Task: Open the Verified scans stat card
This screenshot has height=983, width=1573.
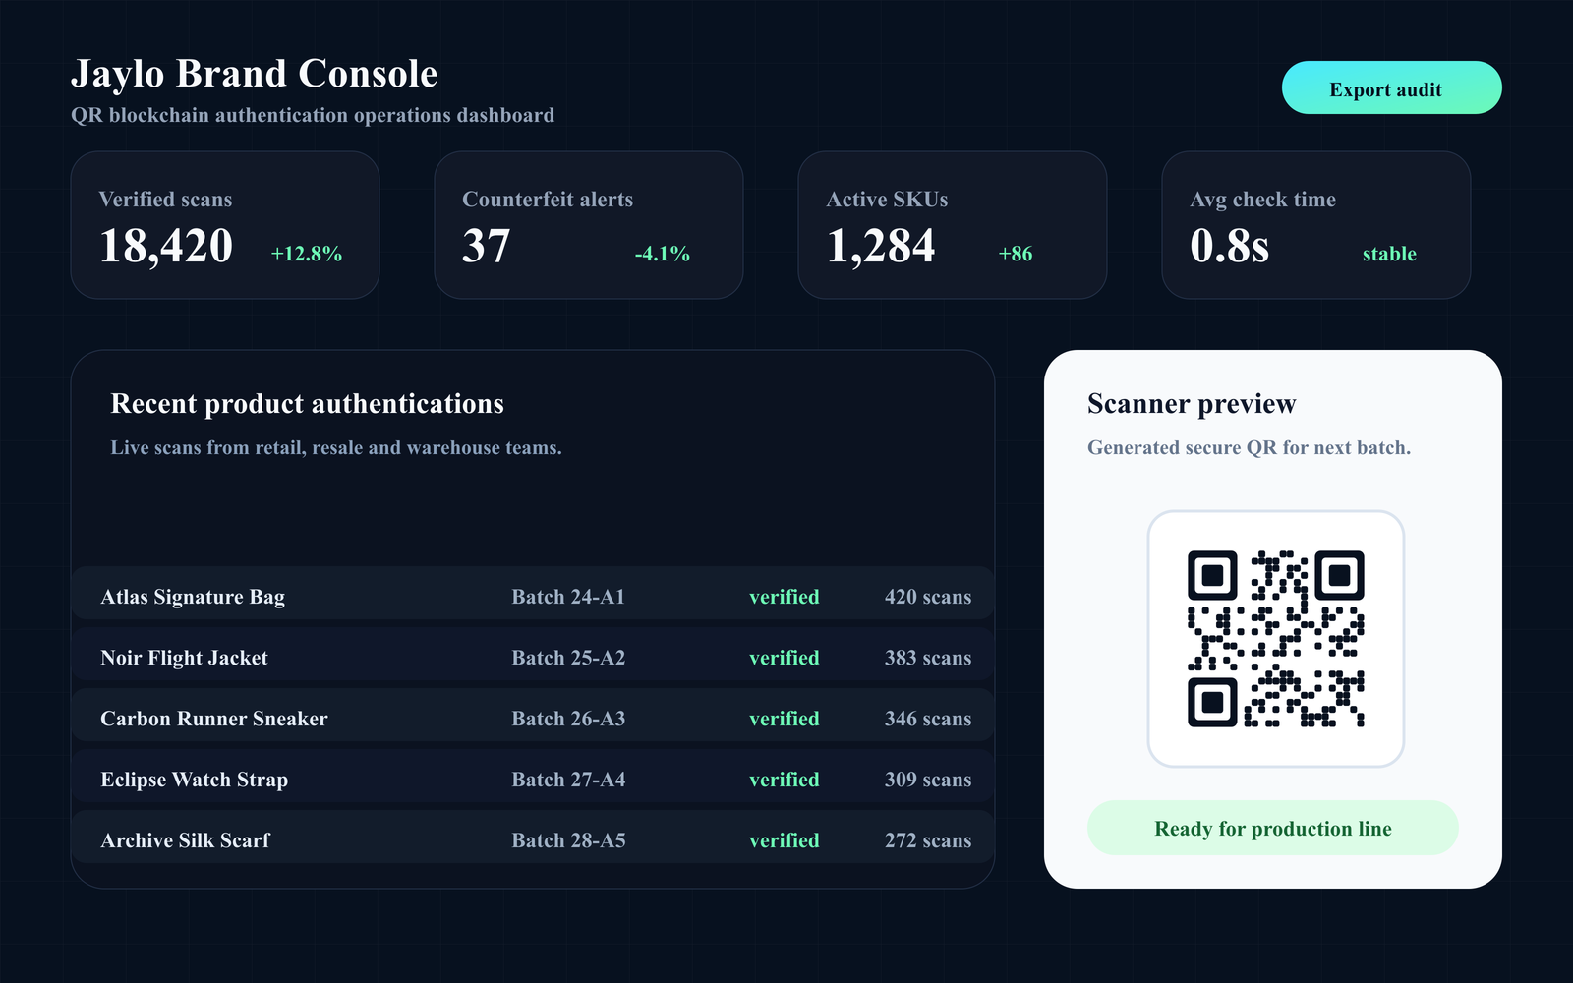Action: click(225, 225)
